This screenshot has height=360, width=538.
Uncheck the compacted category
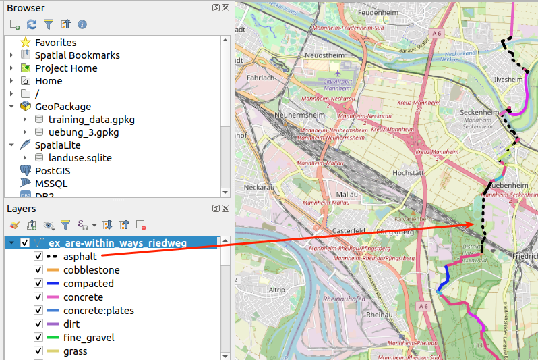(38, 283)
